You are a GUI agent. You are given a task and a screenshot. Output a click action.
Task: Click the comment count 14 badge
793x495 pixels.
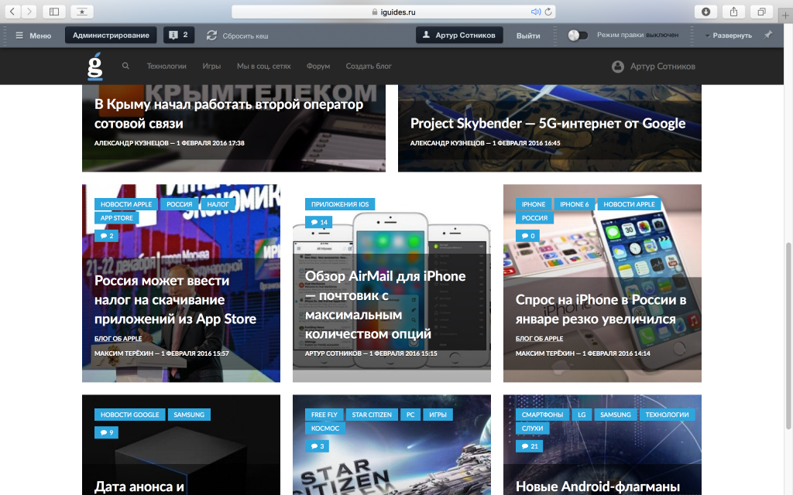(x=318, y=222)
